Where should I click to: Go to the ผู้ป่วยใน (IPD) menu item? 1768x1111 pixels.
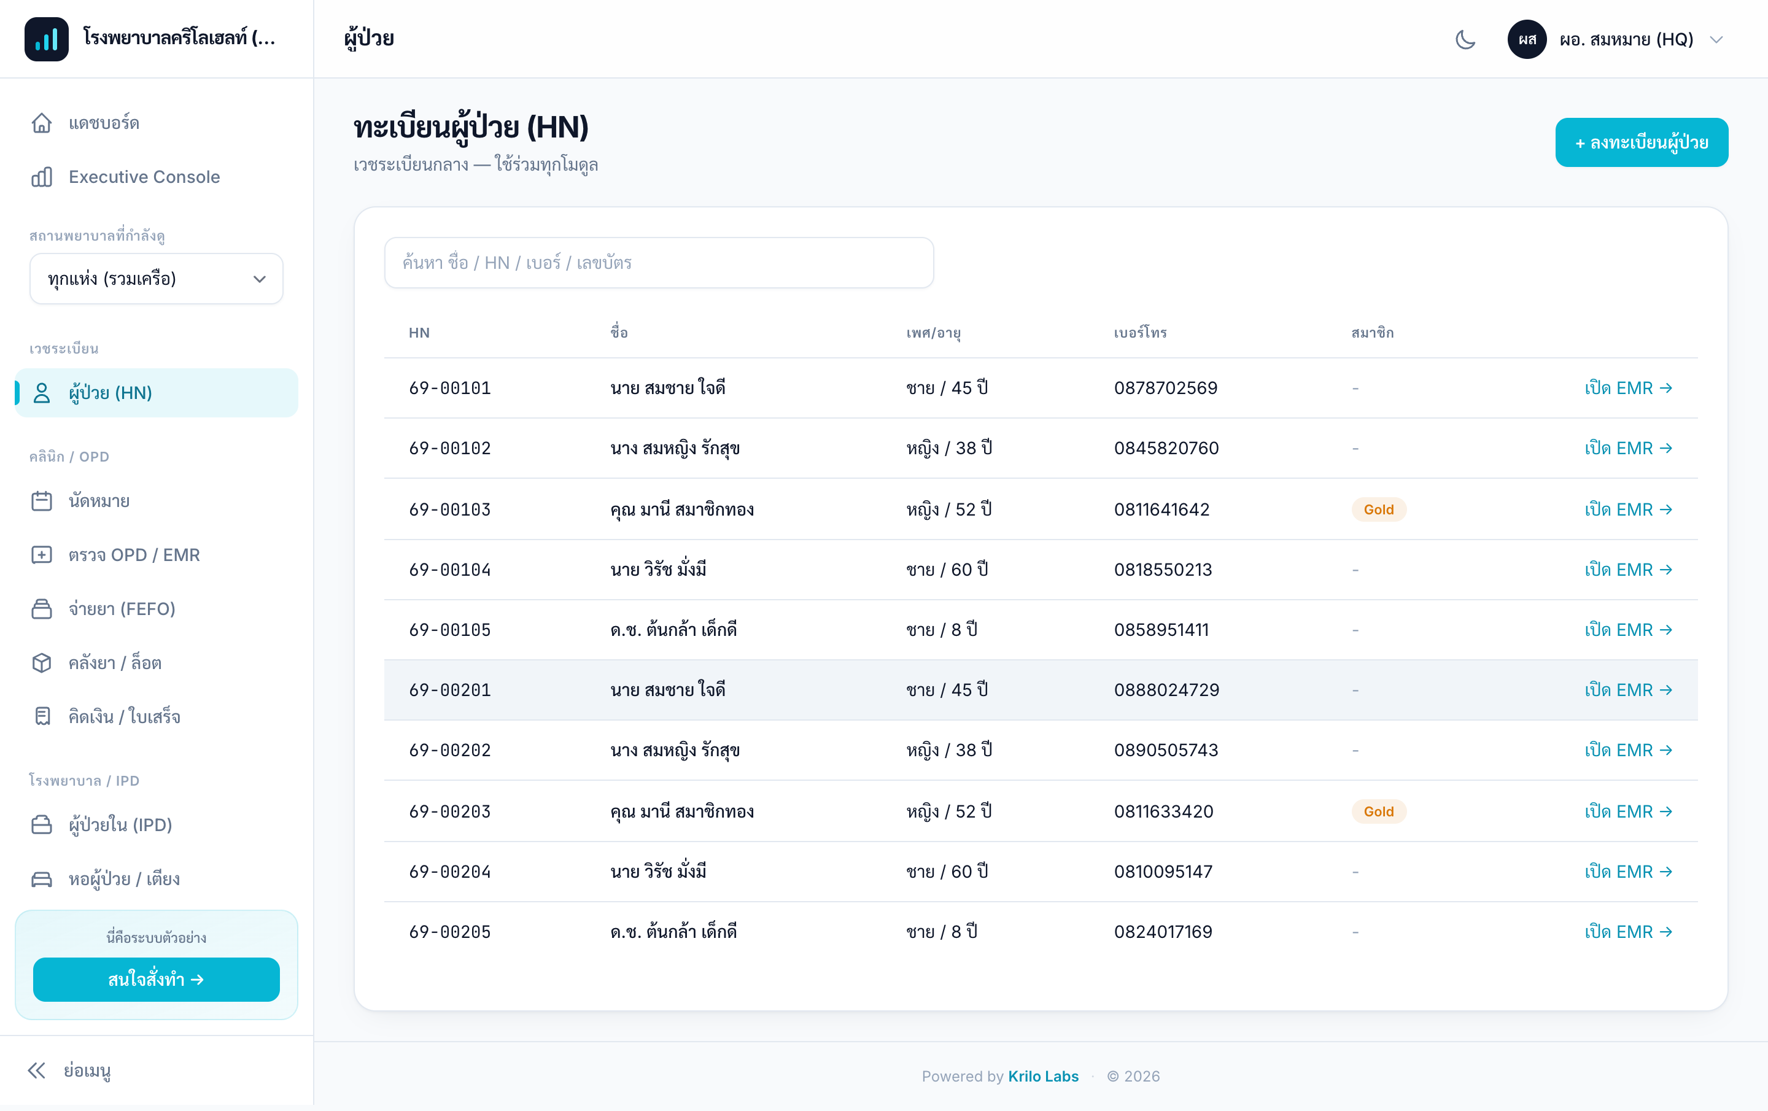point(157,824)
